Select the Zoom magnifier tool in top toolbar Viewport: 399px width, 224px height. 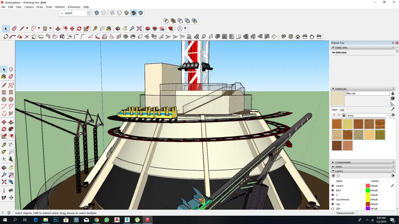132,29
